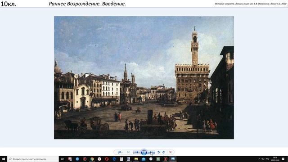Screen dimensions: 288x162
Task: Launch Google Chrome from the taskbar
Action: point(92,159)
